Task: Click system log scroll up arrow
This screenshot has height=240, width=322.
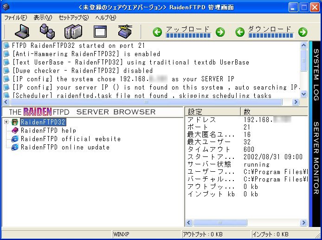Action: (304, 45)
